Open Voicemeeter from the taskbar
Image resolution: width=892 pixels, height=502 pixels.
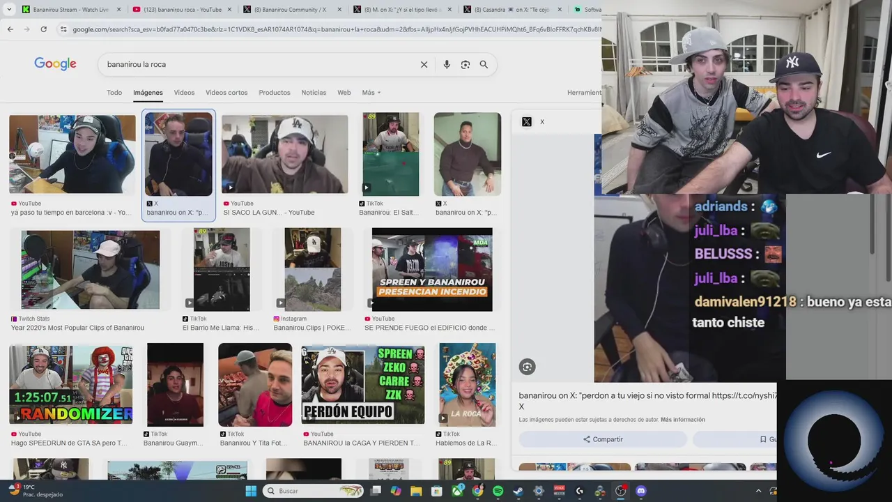tap(559, 491)
